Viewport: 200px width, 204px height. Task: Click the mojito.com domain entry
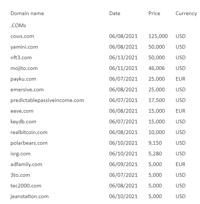tap(24, 68)
